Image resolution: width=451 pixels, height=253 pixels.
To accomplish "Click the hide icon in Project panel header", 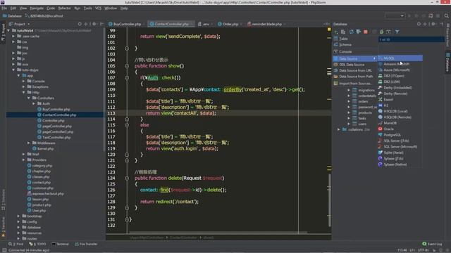I will [x=101, y=24].
